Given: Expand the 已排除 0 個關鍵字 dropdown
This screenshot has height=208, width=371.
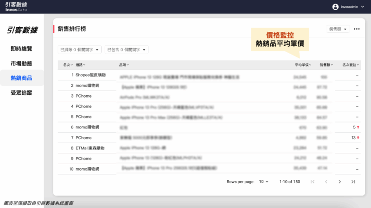Looking at the screenshot, I should (79, 49).
